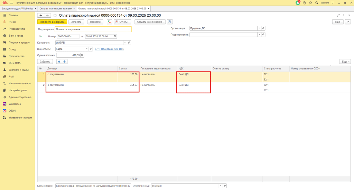Open the history clock icon
Viewport: 354px width, 190px height.
[304, 3]
